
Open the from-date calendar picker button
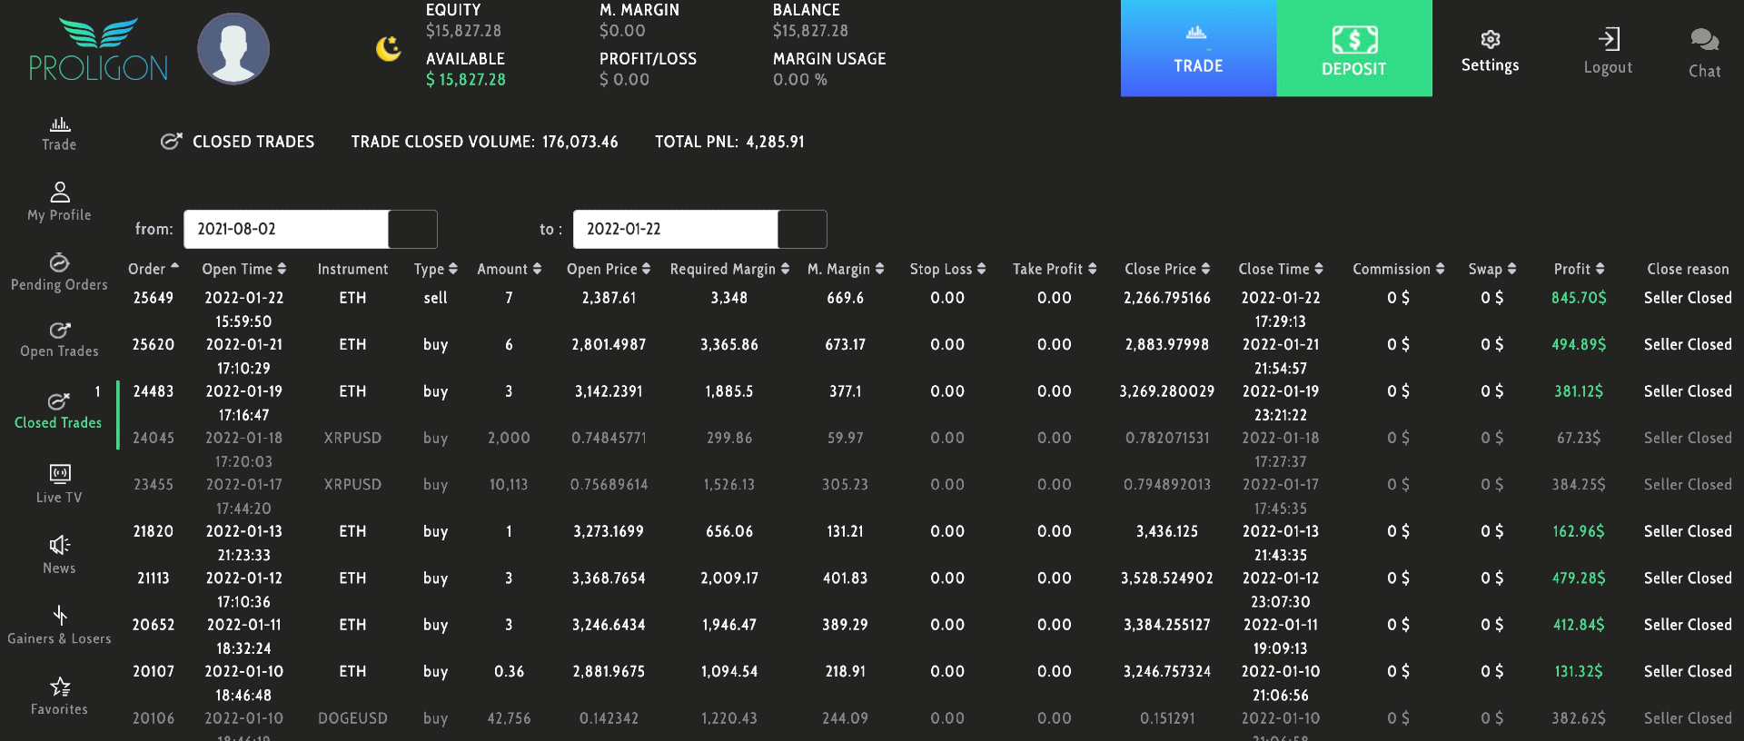[413, 230]
